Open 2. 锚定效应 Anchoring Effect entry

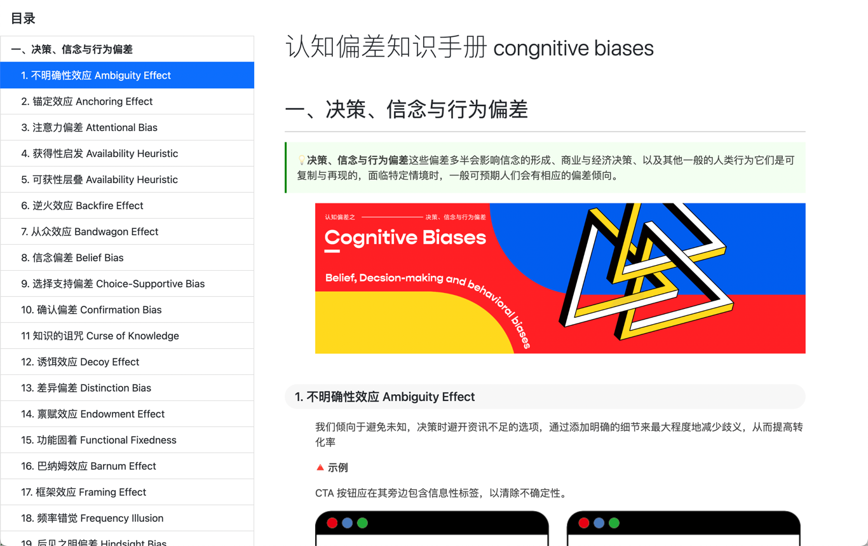[127, 101]
